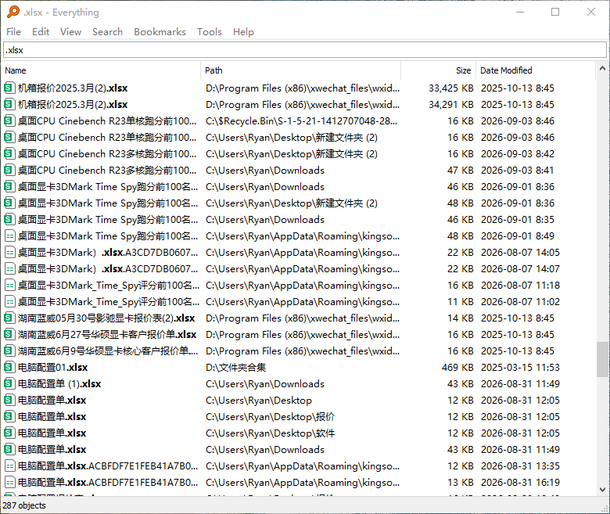Click size value 11 KB
610x514 pixels.
[x=460, y=302]
